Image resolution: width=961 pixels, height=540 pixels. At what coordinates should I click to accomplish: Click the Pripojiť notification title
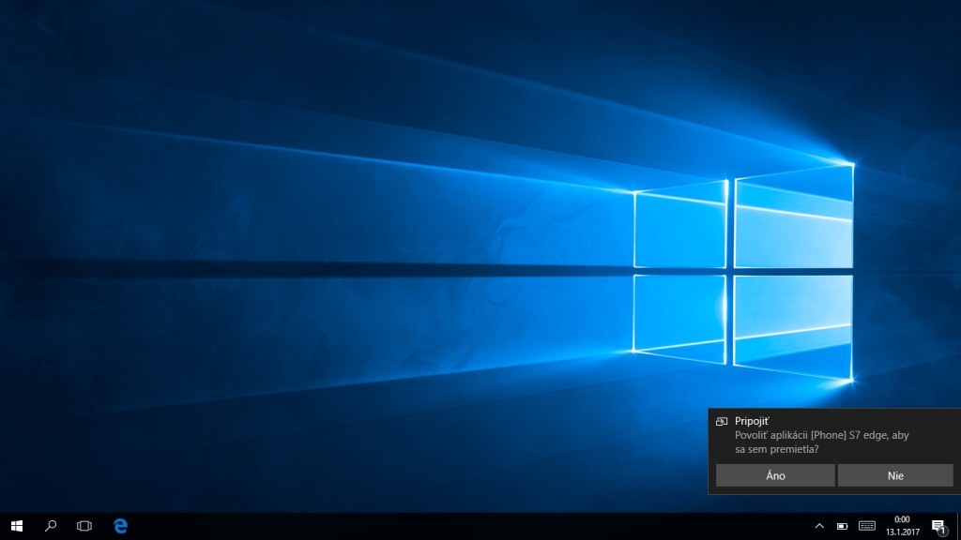[752, 422]
